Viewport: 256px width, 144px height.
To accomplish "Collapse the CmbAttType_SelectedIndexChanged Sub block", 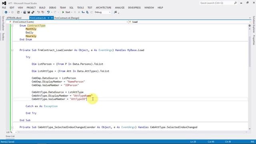I will 12,127.
